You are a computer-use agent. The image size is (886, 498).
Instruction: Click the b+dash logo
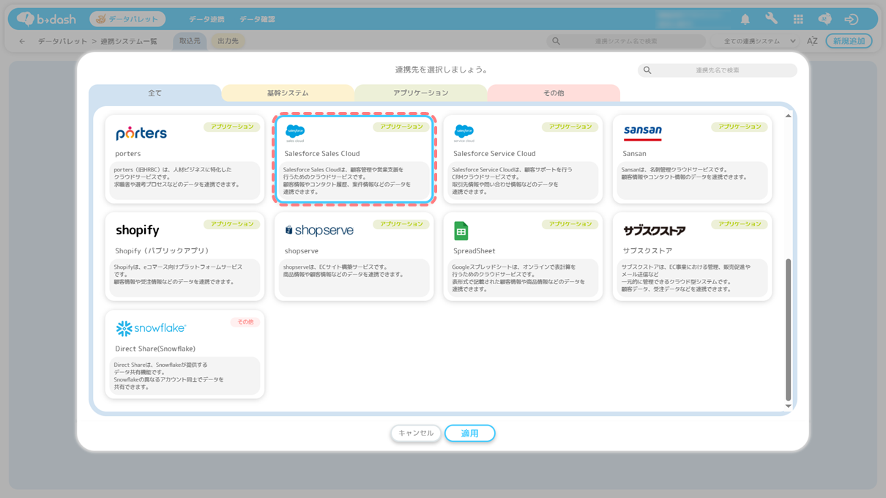coord(48,19)
